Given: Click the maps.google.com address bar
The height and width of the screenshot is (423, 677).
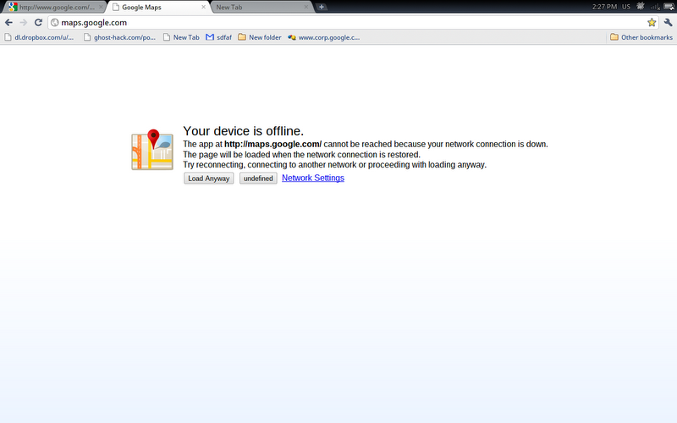Looking at the screenshot, I should coord(352,23).
